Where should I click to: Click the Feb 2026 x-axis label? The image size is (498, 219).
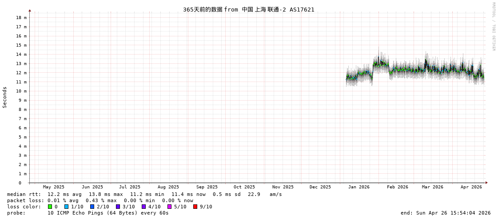pos(397,187)
